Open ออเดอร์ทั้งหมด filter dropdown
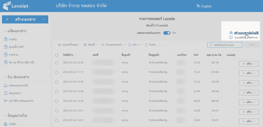263x127 pixels. pos(80,45)
